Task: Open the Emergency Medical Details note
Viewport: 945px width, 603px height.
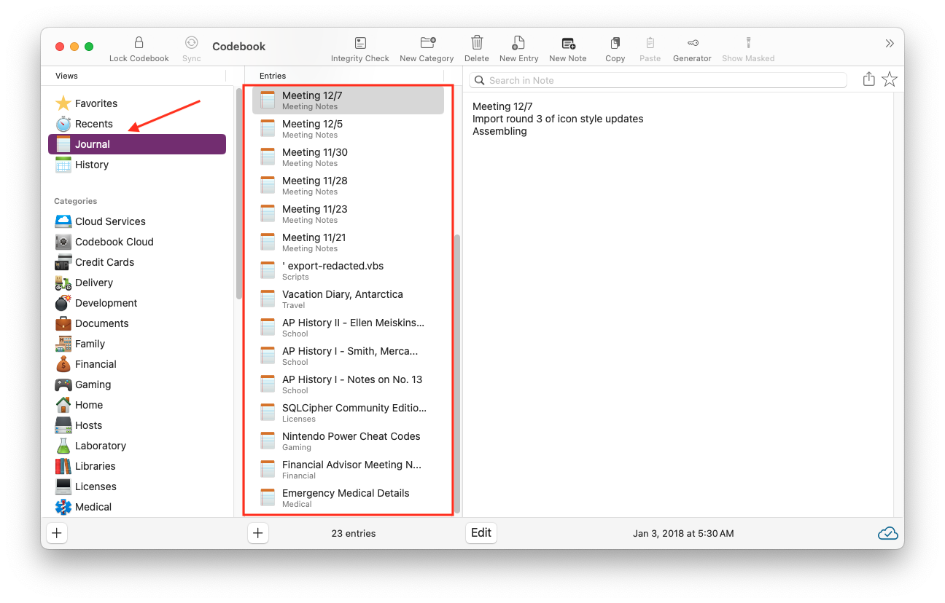Action: coord(348,498)
